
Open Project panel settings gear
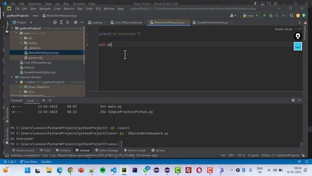pyautogui.click(x=76, y=22)
